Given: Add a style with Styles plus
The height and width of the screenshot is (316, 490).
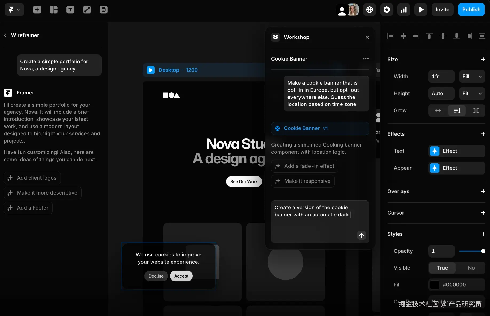Looking at the screenshot, I should point(483,234).
